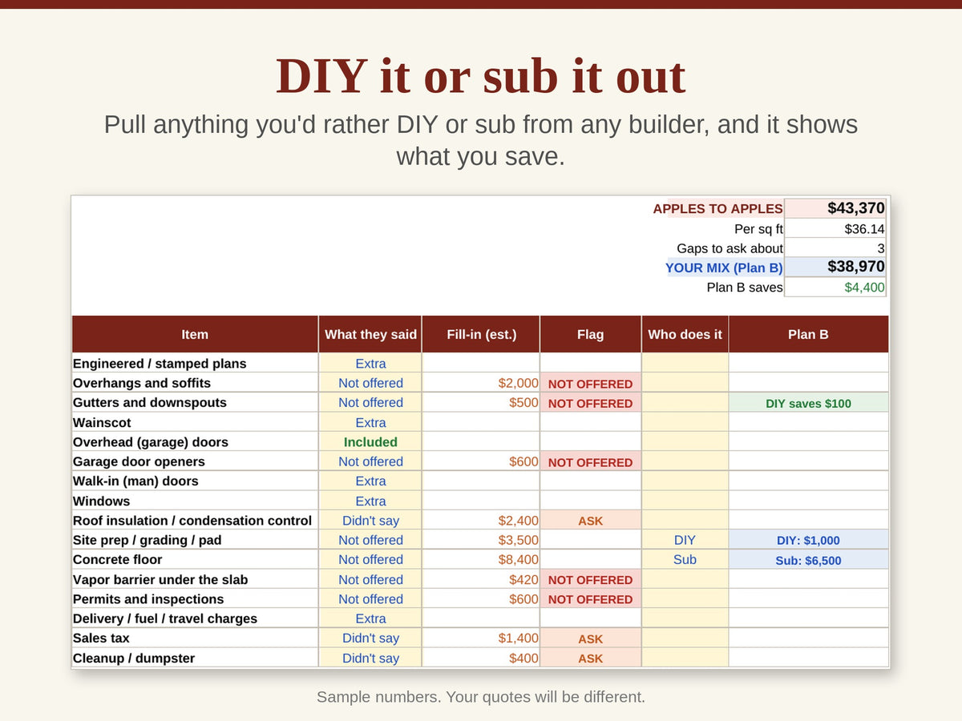Click the 'Gaps to ask about' value 3
This screenshot has height=721, width=962.
tap(835, 248)
